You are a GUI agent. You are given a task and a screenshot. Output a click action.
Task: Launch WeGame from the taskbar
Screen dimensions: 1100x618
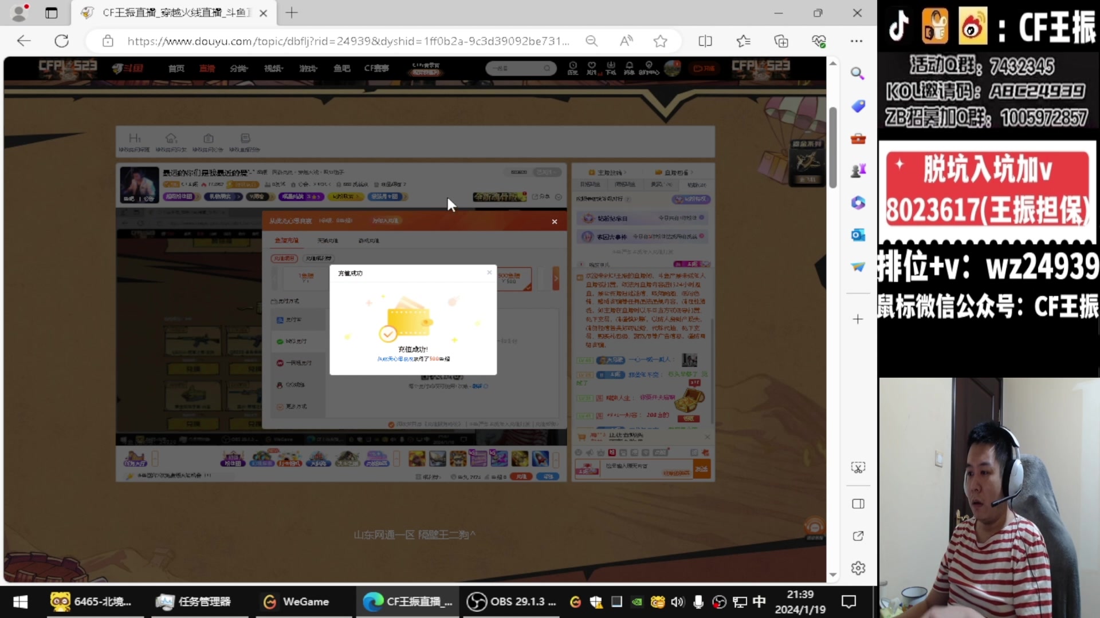(x=304, y=602)
